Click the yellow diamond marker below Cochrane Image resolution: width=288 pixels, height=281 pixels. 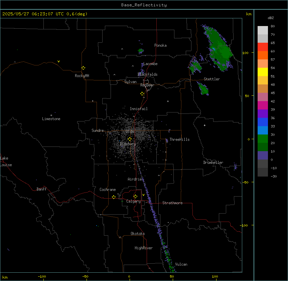pos(114,197)
